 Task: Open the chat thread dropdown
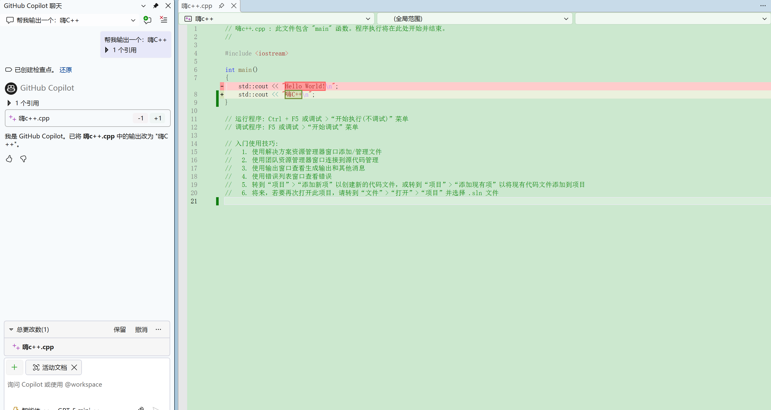pos(133,20)
